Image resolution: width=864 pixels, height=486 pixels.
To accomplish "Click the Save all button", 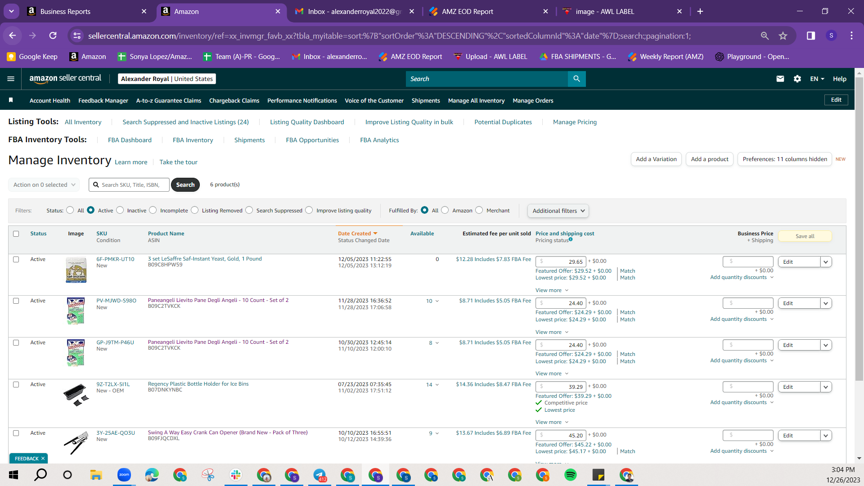I will click(x=805, y=236).
